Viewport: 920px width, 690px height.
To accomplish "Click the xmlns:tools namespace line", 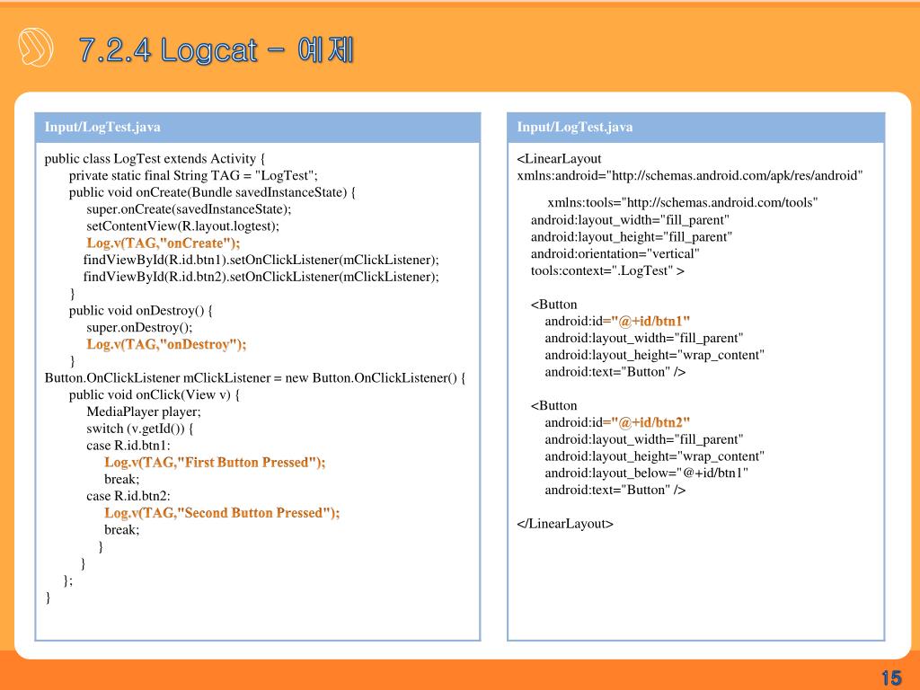I will 683,201.
